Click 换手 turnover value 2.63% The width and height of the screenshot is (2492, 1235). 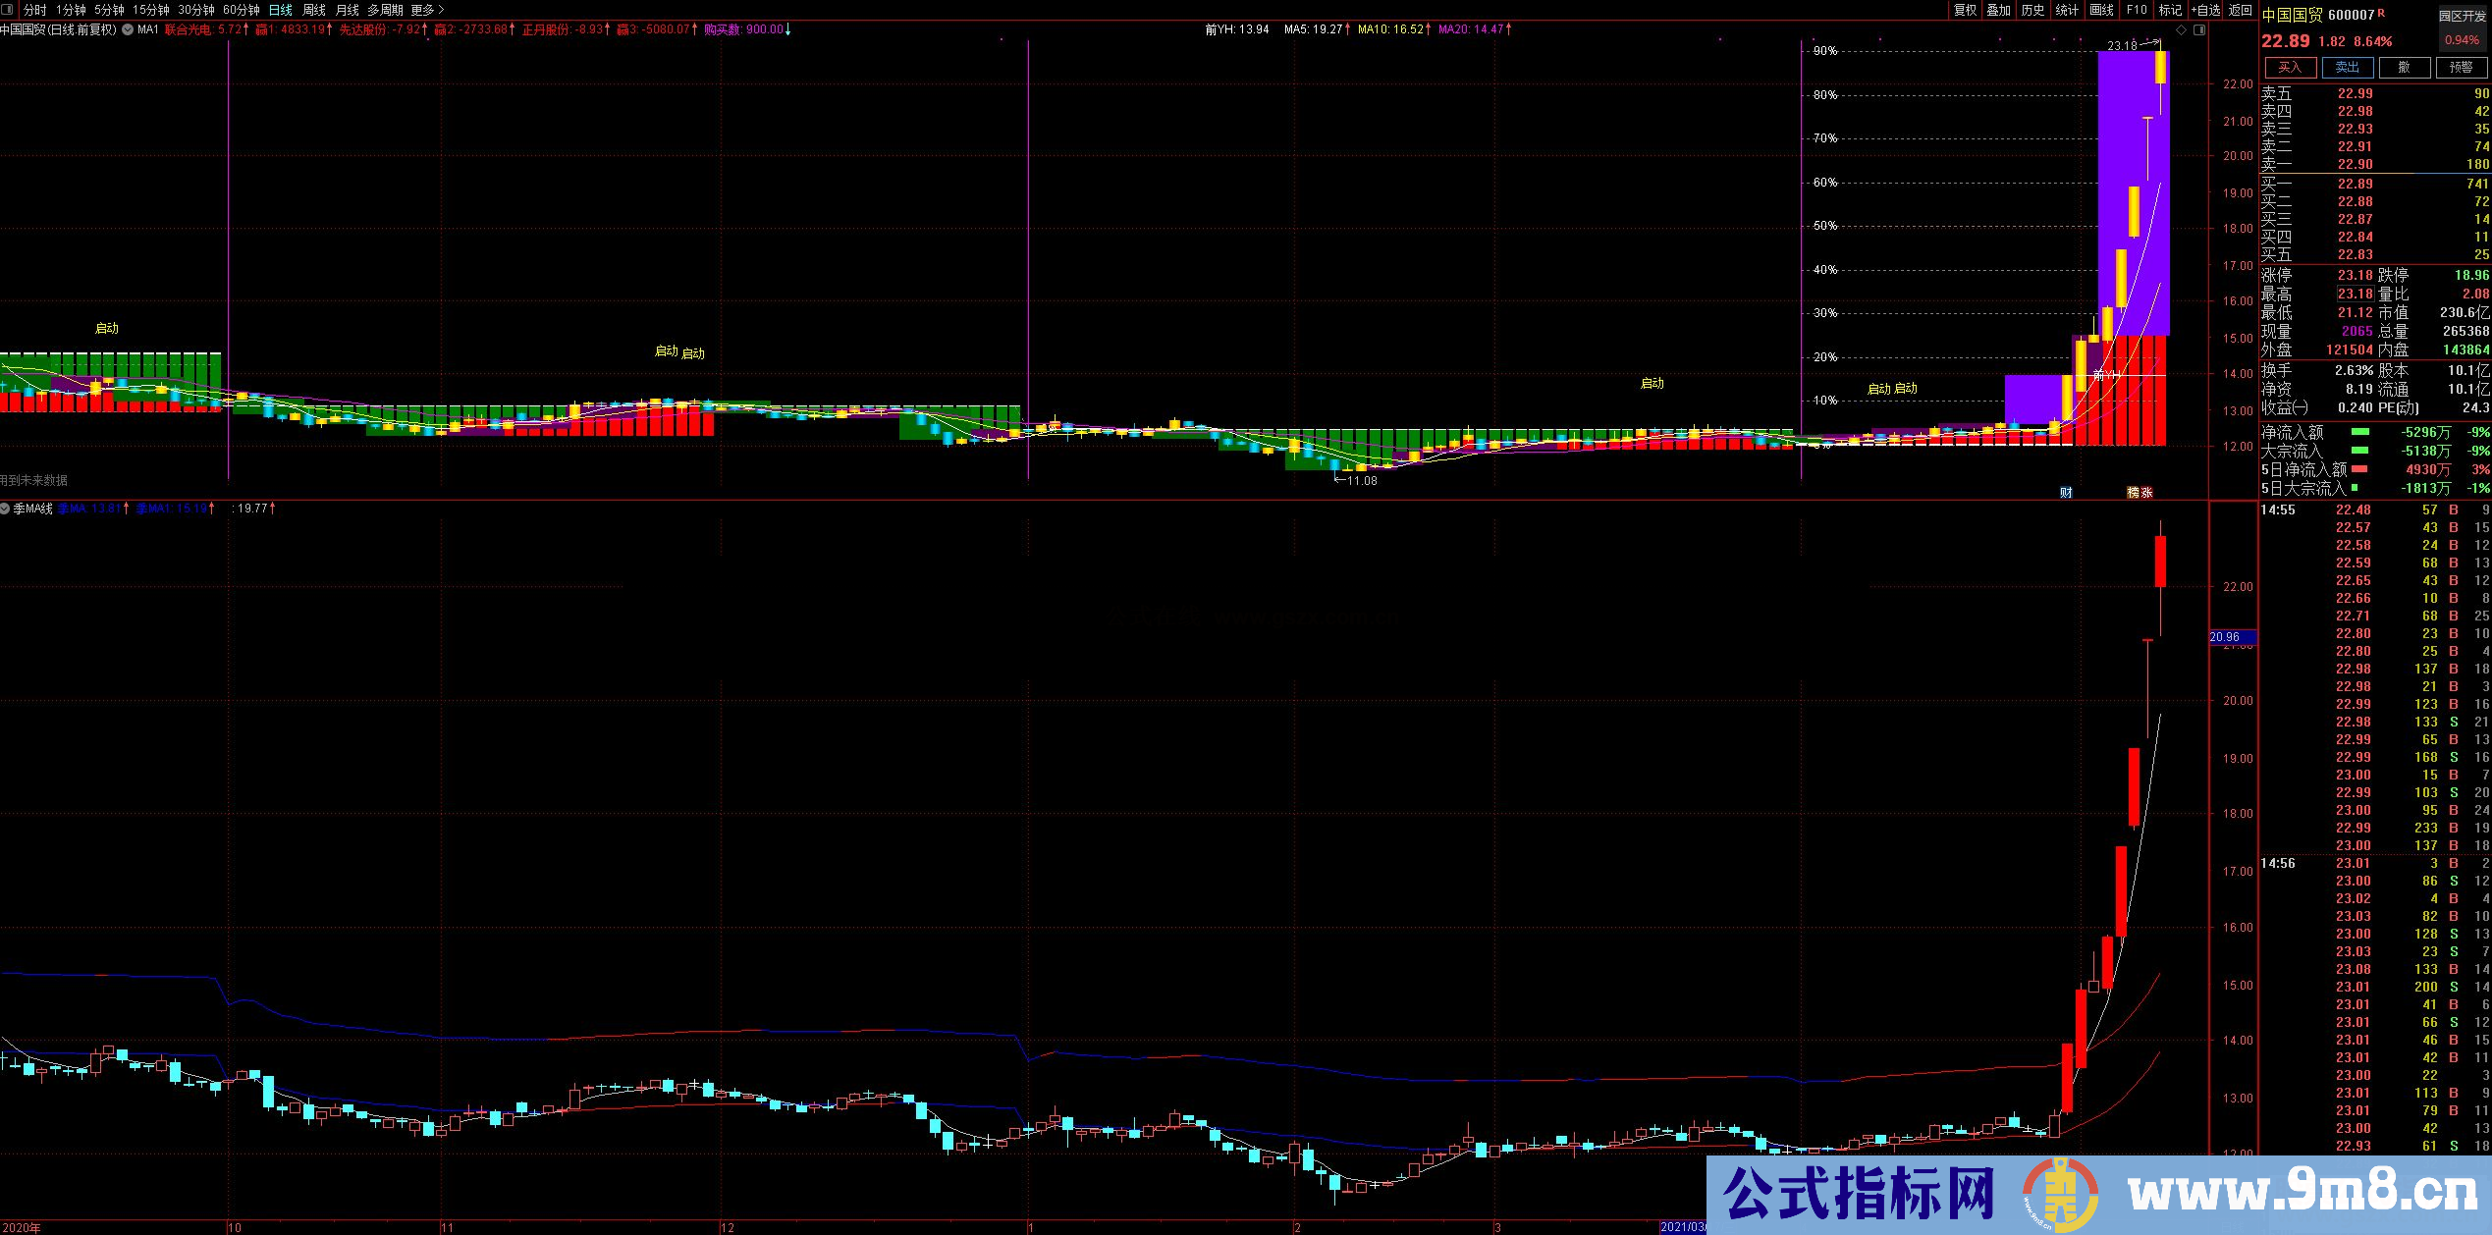click(2355, 371)
